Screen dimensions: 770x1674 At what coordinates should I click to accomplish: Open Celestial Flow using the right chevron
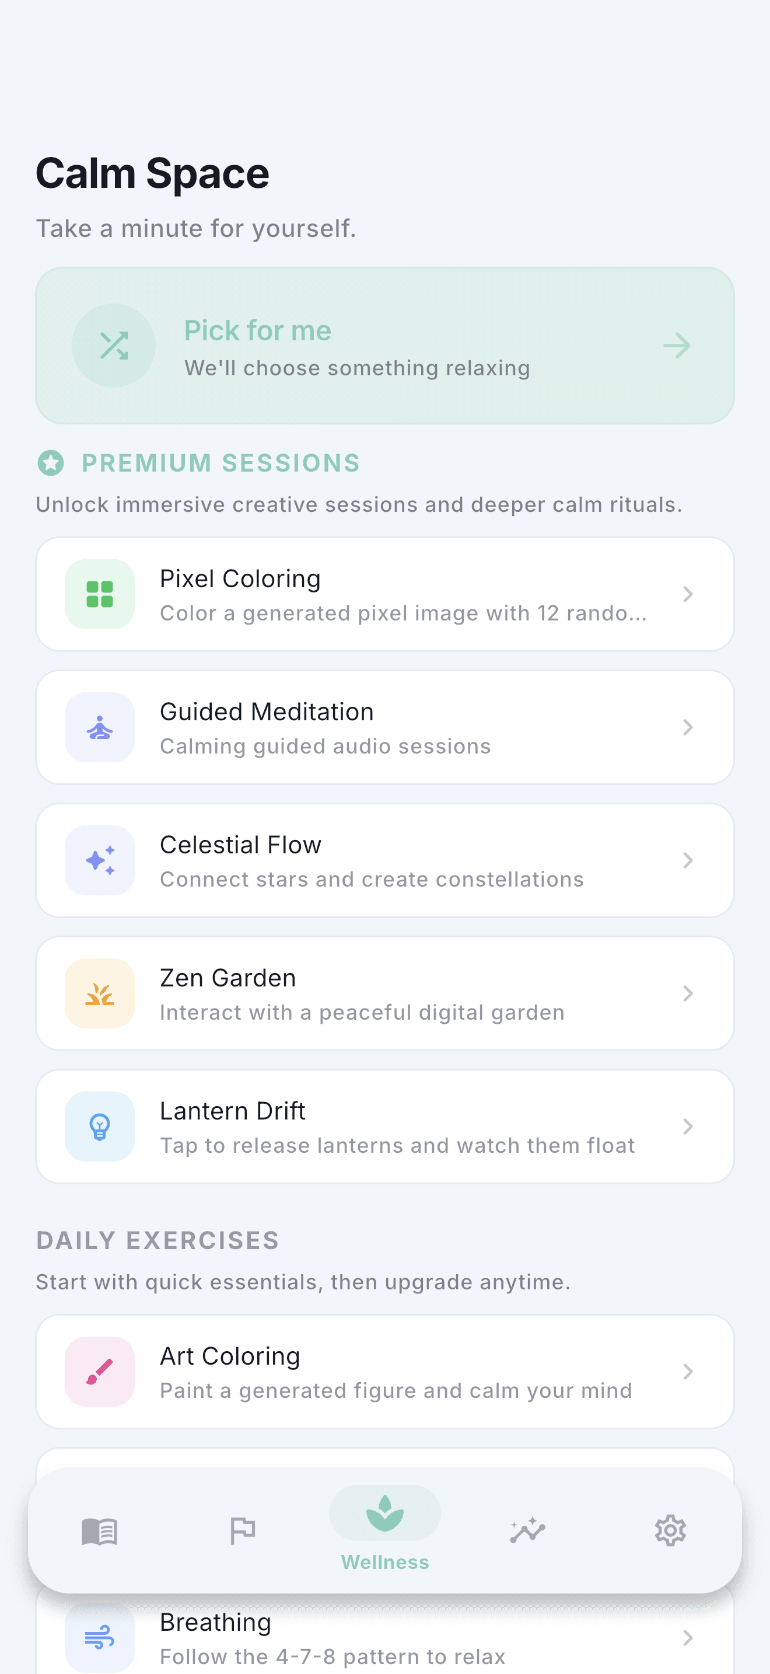[x=688, y=860]
